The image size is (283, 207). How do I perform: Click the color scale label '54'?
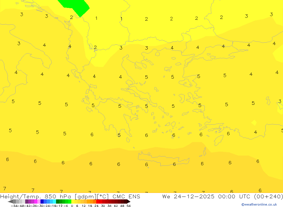[128, 206]
